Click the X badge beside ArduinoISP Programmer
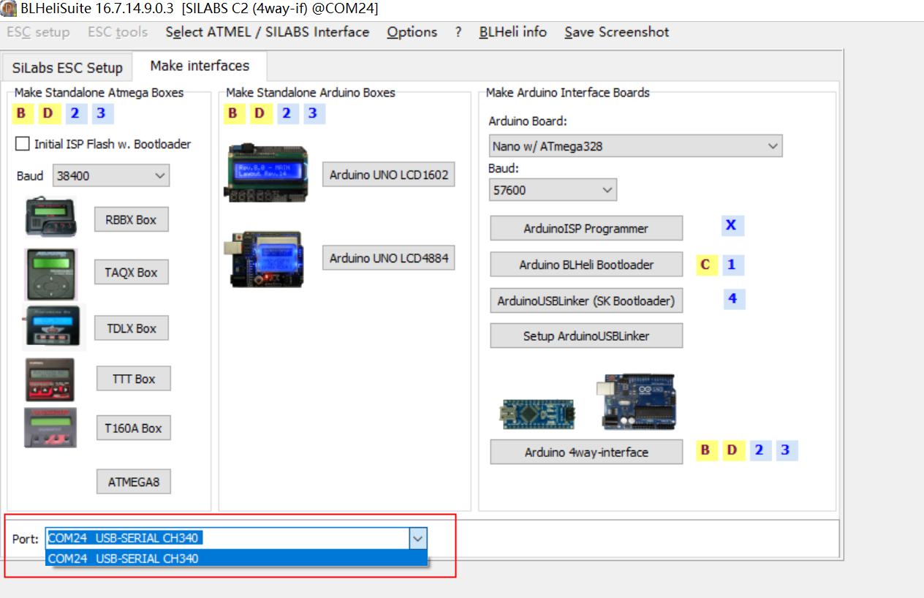 pos(731,225)
